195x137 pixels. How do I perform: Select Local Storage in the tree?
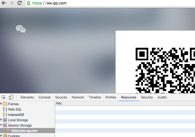pyautogui.click(x=18, y=120)
